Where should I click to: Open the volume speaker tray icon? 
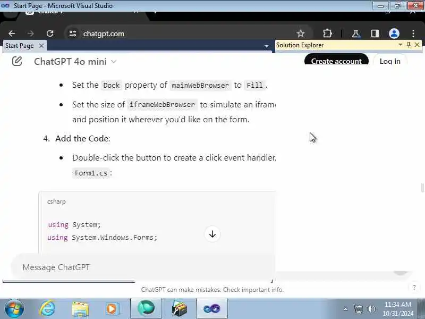pos(371,309)
